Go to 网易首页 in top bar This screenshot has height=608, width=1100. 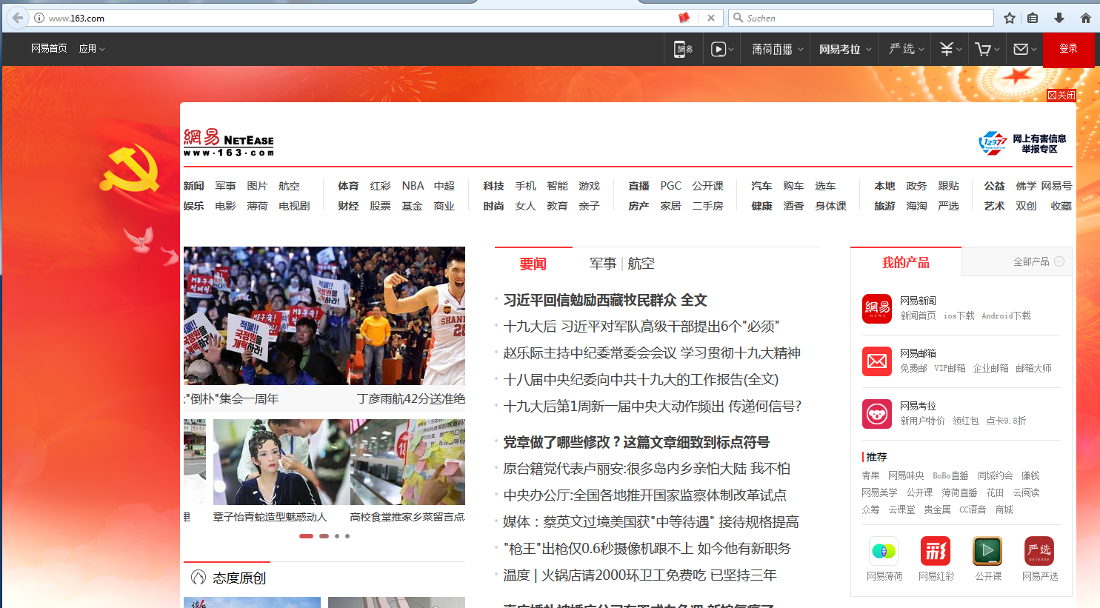[49, 48]
